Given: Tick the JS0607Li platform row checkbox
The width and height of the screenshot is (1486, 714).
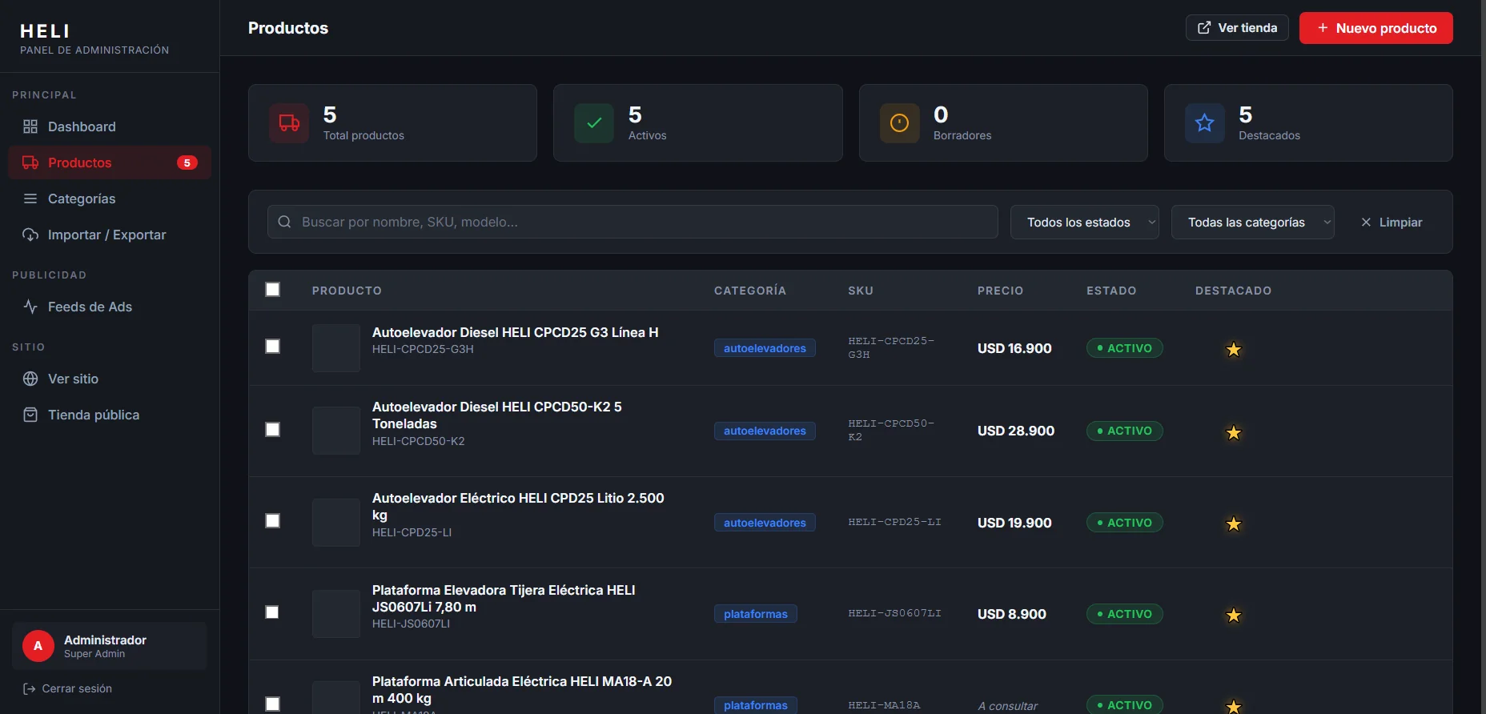Looking at the screenshot, I should (273, 612).
